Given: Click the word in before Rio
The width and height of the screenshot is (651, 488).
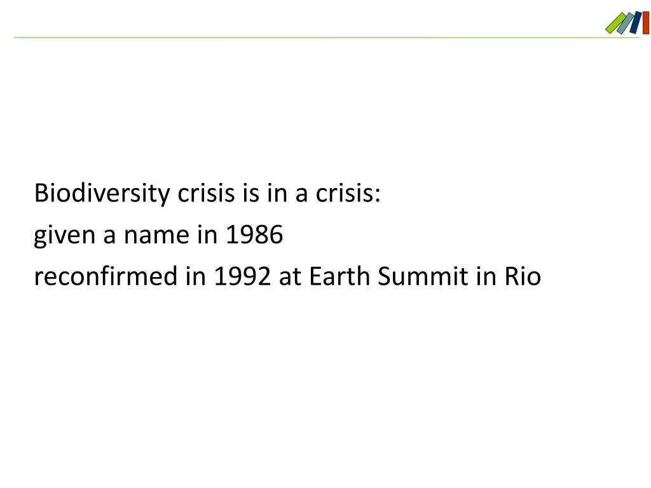Looking at the screenshot, I should (486, 276).
